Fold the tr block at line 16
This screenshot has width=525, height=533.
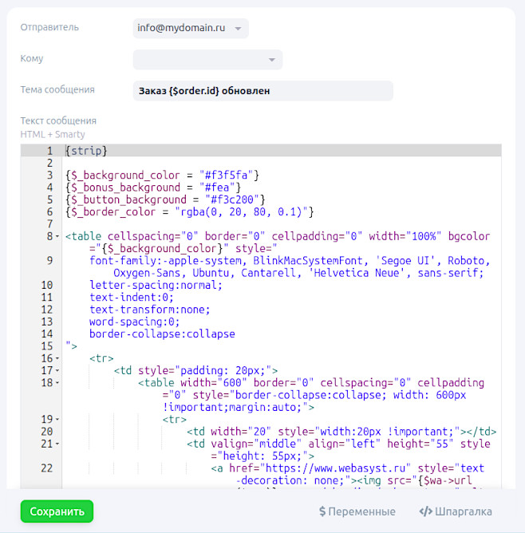coord(57,359)
